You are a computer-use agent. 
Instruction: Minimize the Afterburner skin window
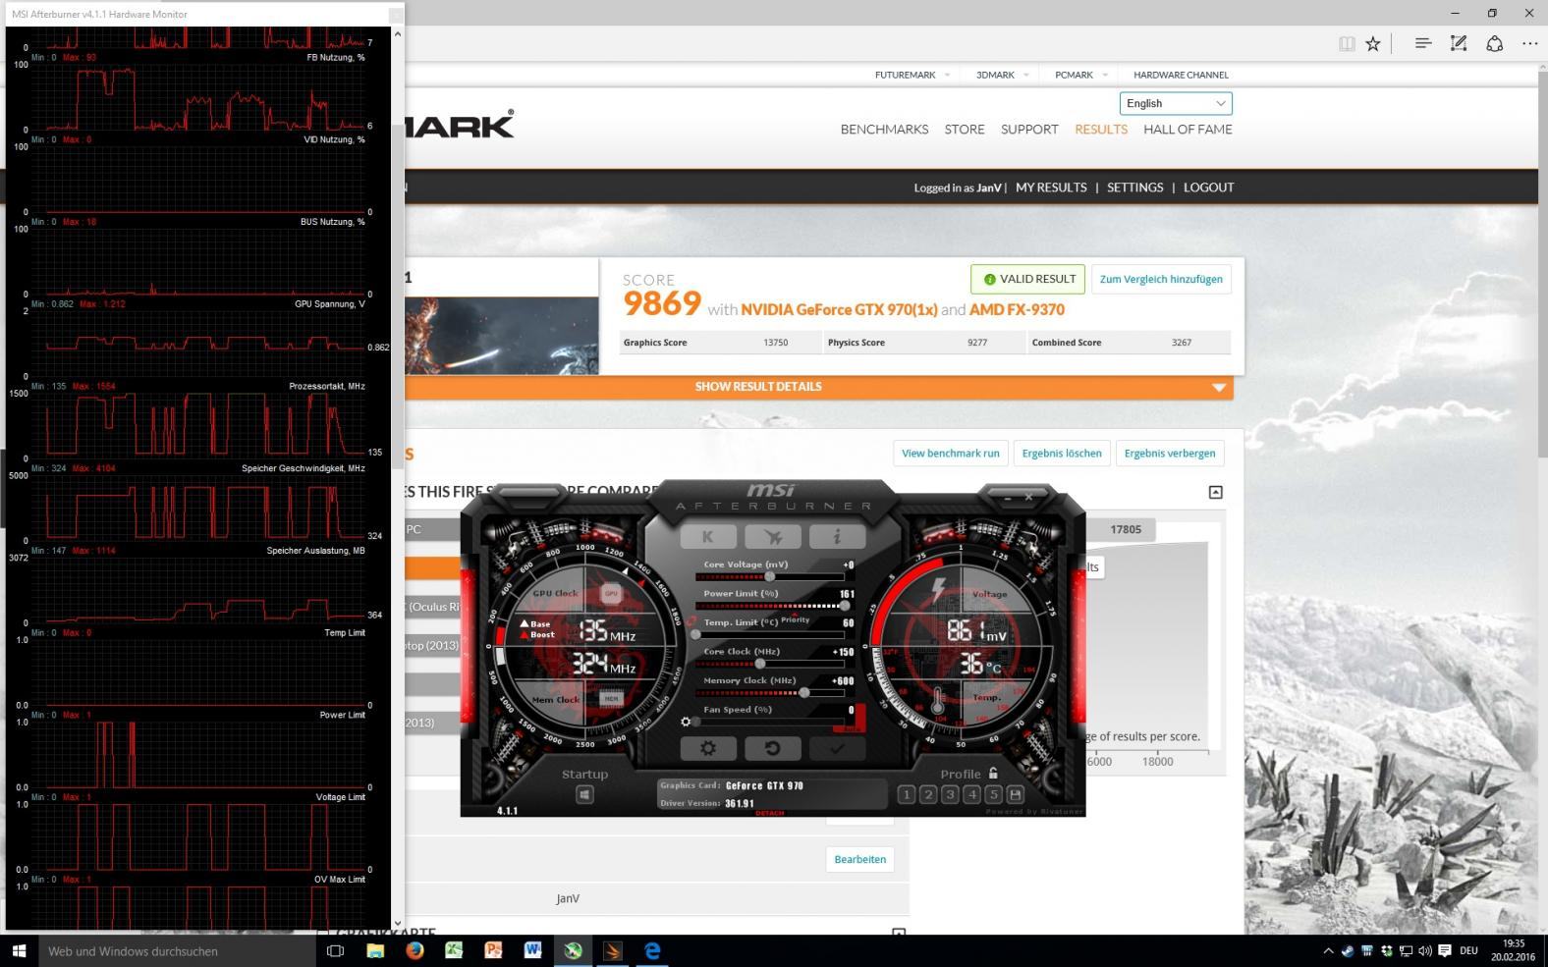(1008, 498)
